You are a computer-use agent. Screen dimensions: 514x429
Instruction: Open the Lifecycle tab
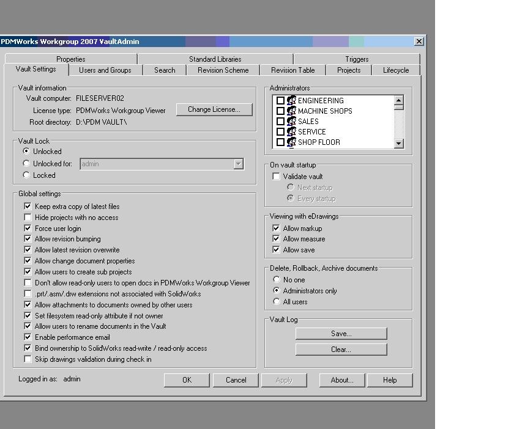(x=396, y=70)
